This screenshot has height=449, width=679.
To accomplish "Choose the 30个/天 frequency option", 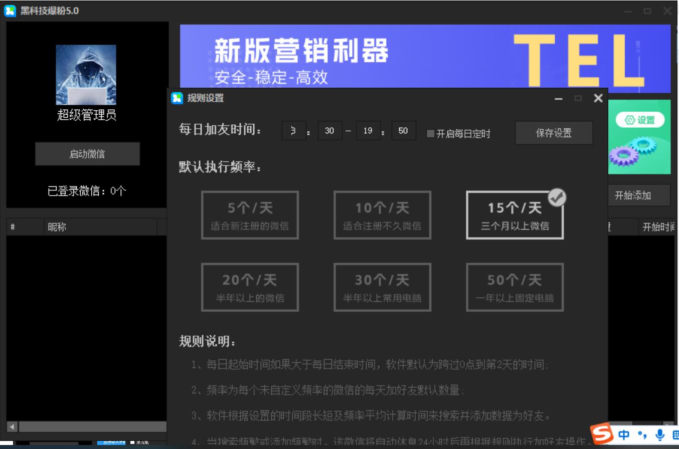I will tap(382, 287).
